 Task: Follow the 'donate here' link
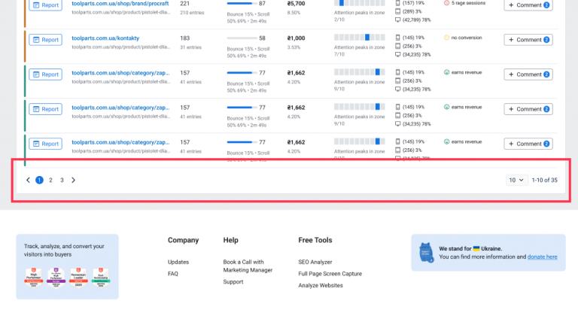coord(542,257)
